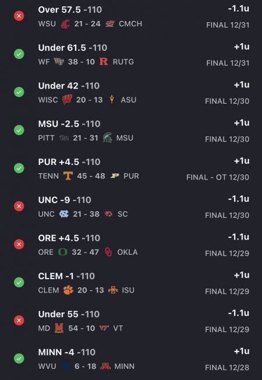Click the red X on UNC -9 bet
Screen dimensions: 262x380
(x=19, y=206)
